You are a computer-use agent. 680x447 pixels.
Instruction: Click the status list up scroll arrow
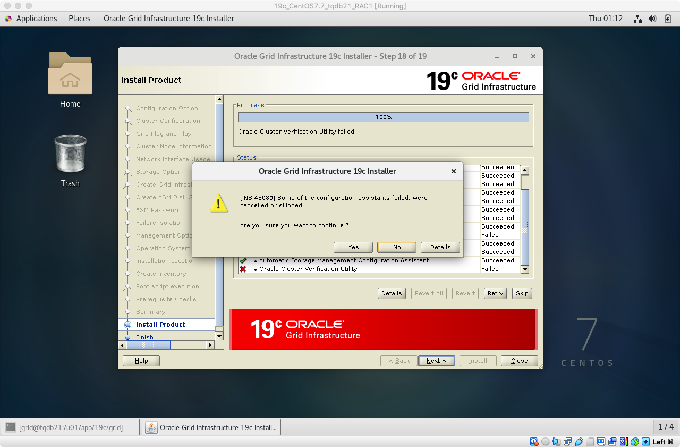point(525,170)
